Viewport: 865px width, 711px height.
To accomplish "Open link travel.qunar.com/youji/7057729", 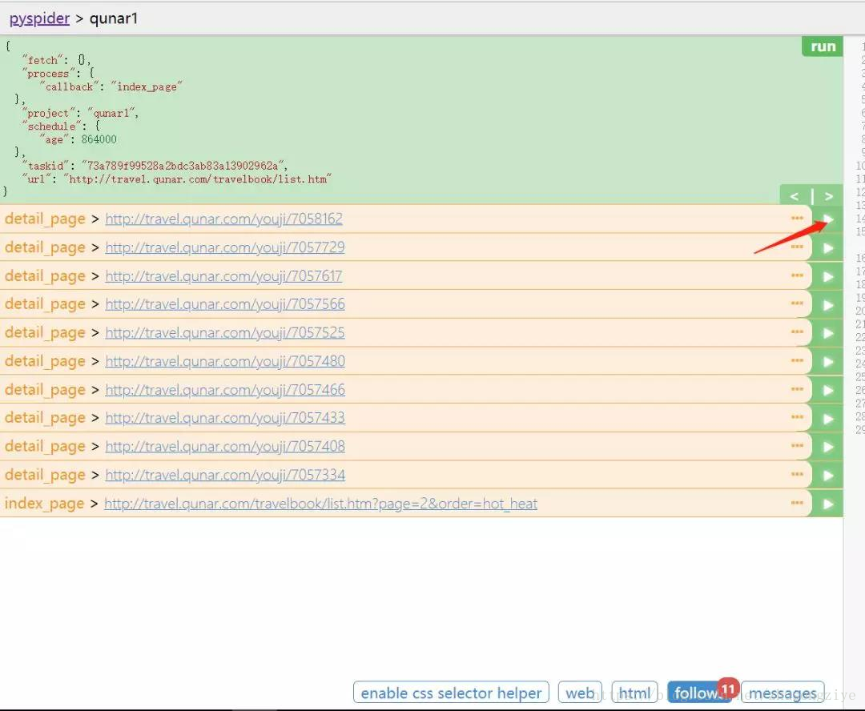I will 225,247.
